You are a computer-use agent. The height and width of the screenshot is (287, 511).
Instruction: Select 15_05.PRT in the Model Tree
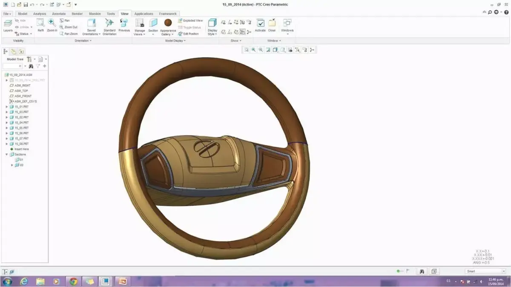tap(21, 128)
